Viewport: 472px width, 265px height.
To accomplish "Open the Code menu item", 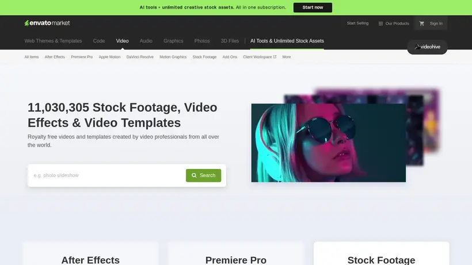I will coord(99,41).
